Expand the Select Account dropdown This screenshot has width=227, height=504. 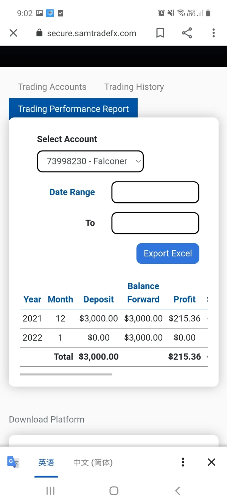pos(90,161)
